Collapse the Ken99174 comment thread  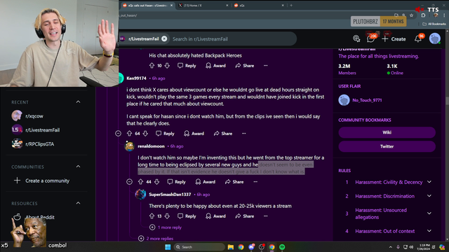coord(118,134)
